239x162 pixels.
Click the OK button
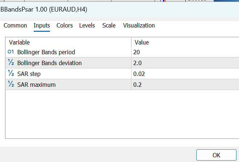(x=216, y=155)
